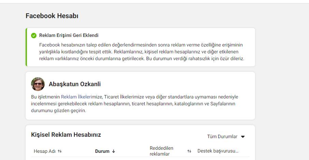Viewport: 309px width, 160px height.
Task: Click the down arrow icon beside Durum
Action: [x=114, y=151]
